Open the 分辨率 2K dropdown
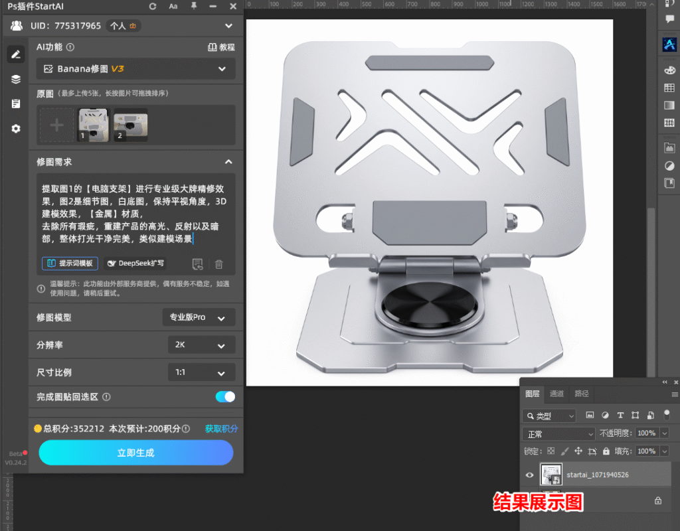 pyautogui.click(x=202, y=345)
